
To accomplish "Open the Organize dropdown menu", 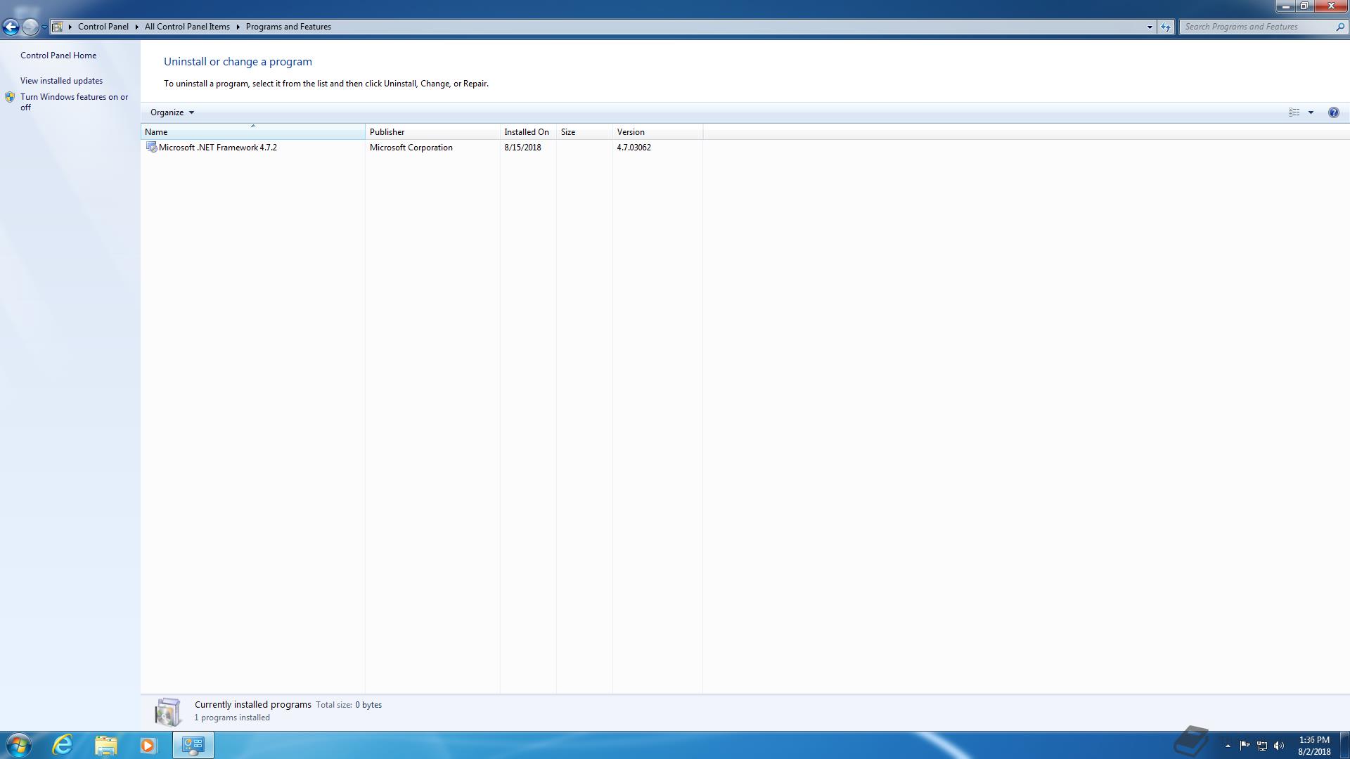I will click(x=172, y=112).
